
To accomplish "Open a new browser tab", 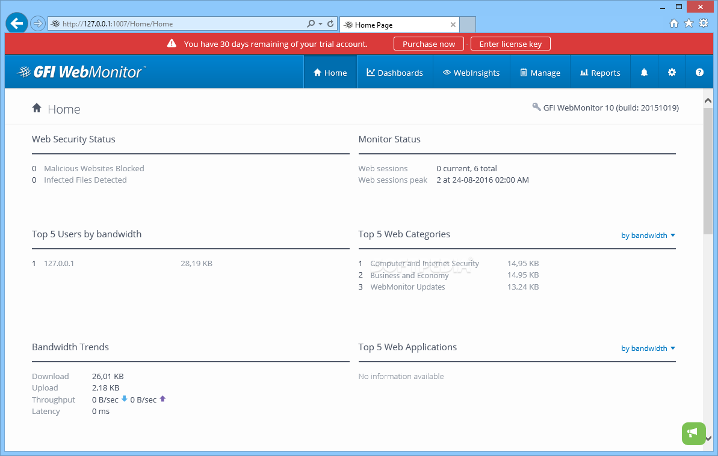I will [x=468, y=25].
